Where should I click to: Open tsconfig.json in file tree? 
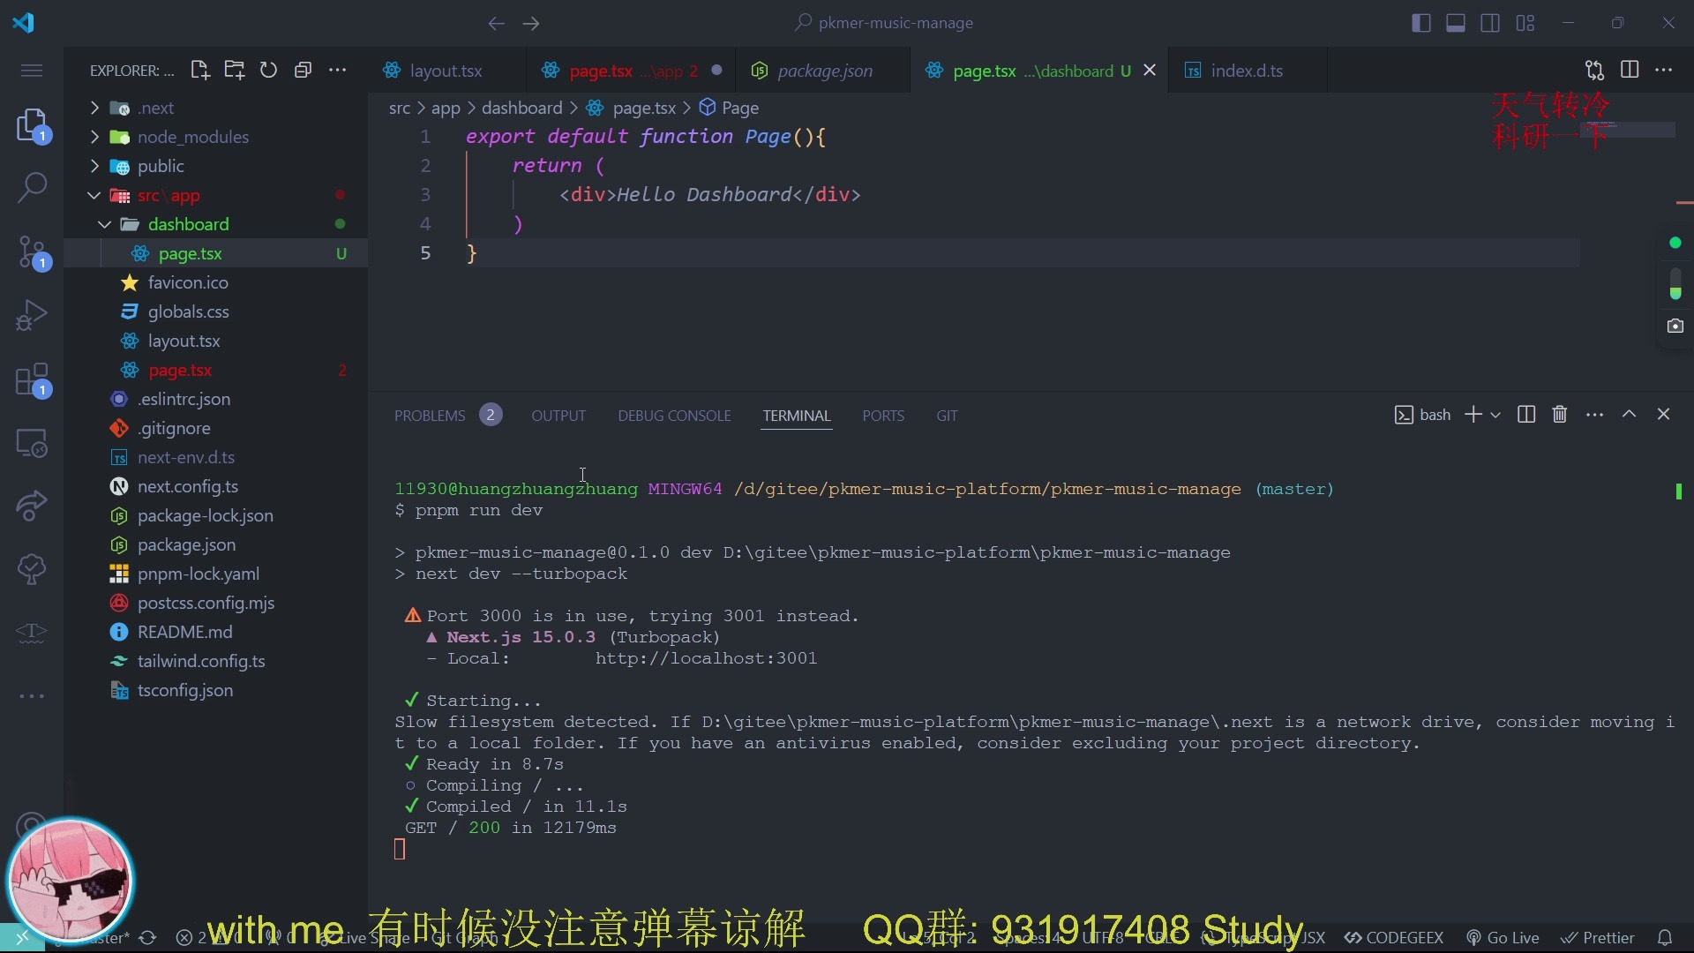(x=185, y=690)
